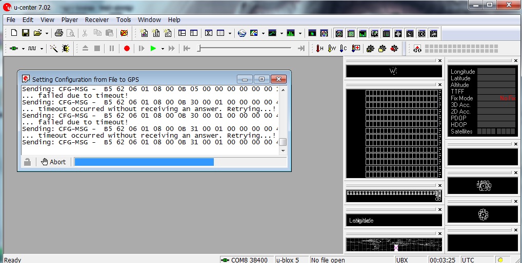Toggle the satellite level bars docking window
This screenshot has width=522, height=263.
(363, 33)
